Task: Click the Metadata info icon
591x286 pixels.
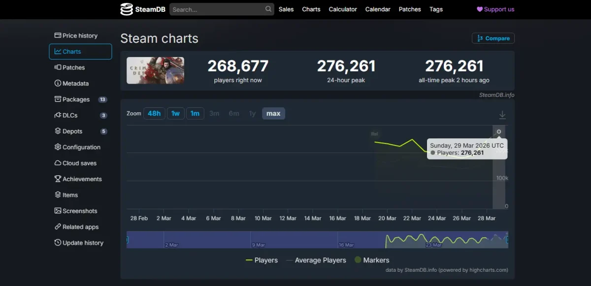Action: [x=58, y=83]
